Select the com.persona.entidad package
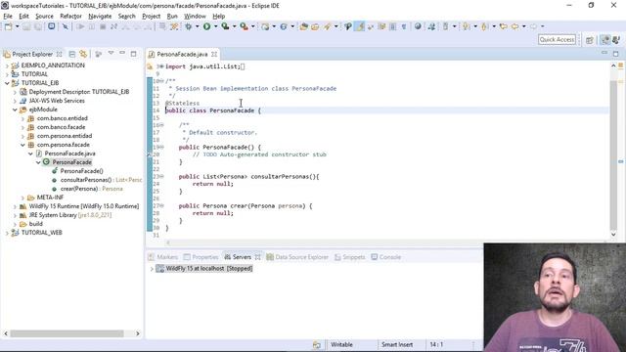The height and width of the screenshot is (352, 626). pyautogui.click(x=65, y=136)
